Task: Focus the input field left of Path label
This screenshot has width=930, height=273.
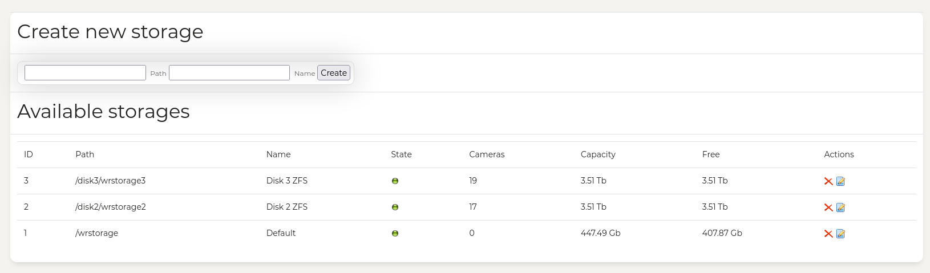Action: 85,73
